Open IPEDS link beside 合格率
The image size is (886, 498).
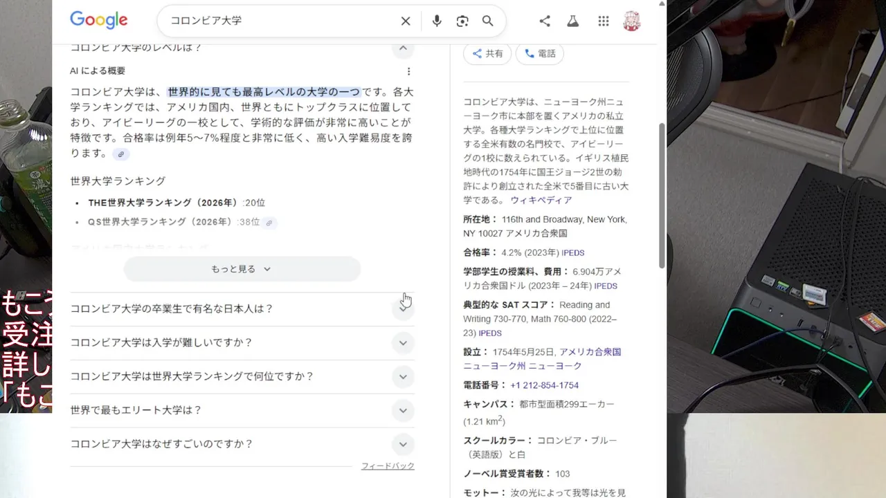coord(573,253)
